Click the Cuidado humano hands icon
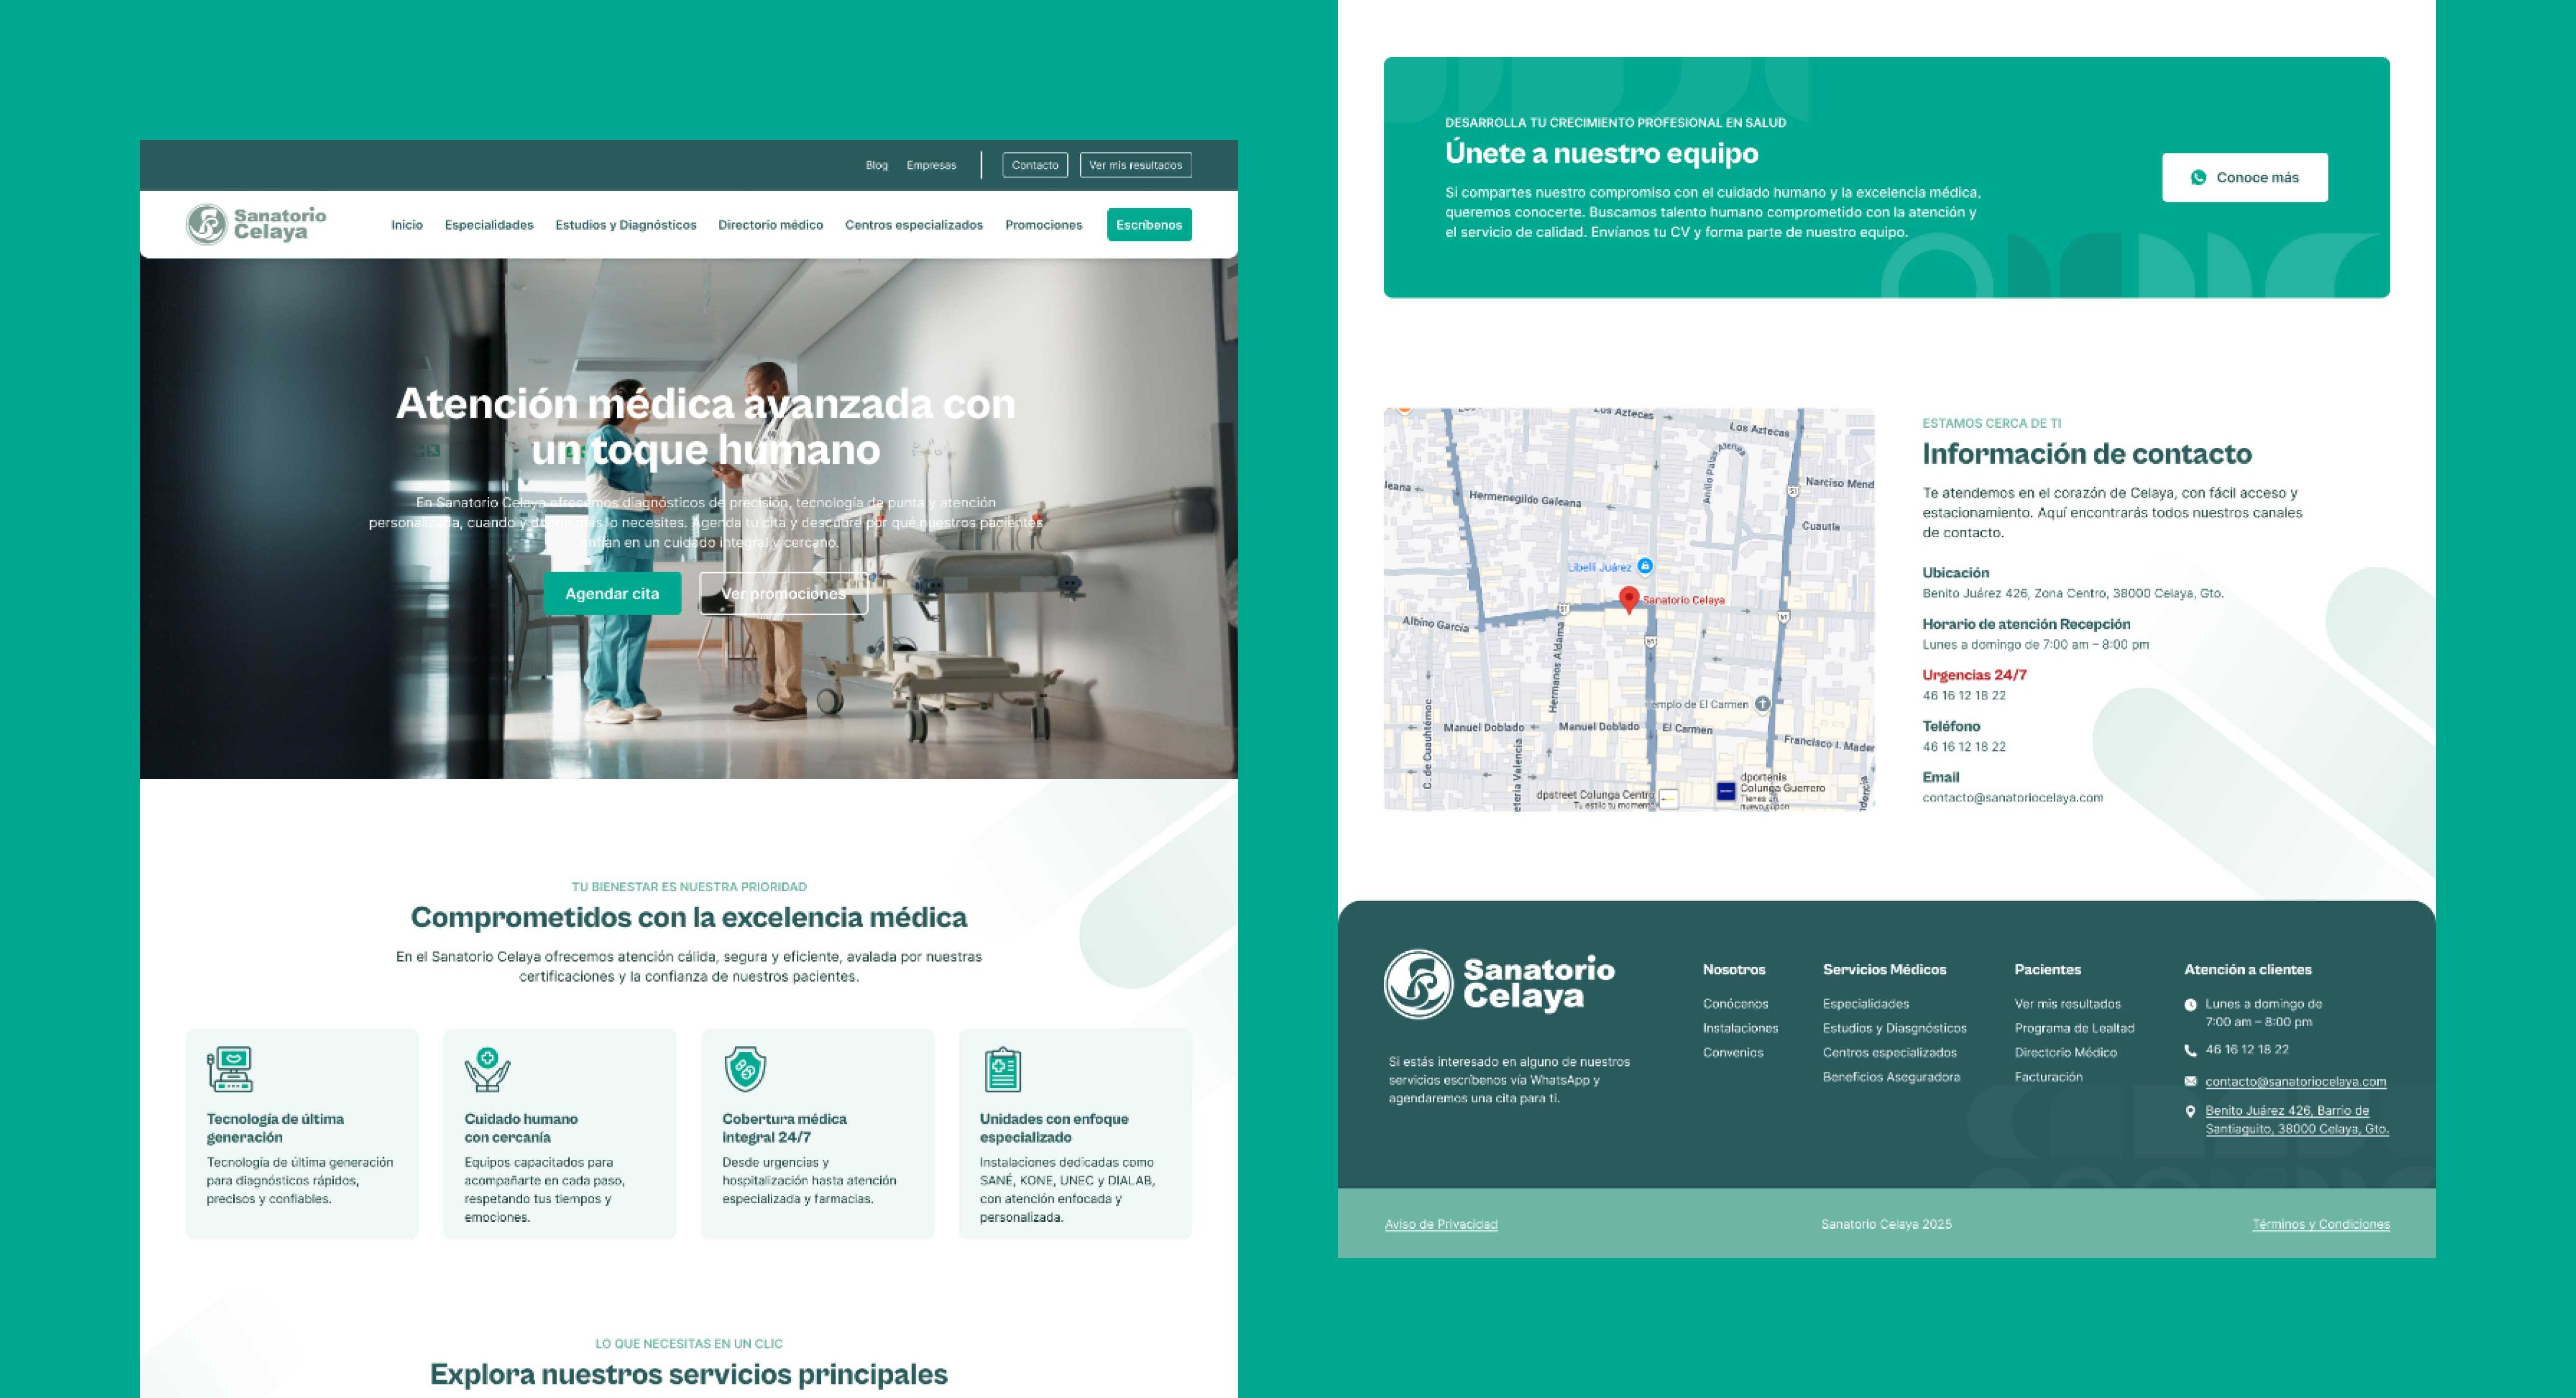This screenshot has width=2576, height=1398. 487,1069
